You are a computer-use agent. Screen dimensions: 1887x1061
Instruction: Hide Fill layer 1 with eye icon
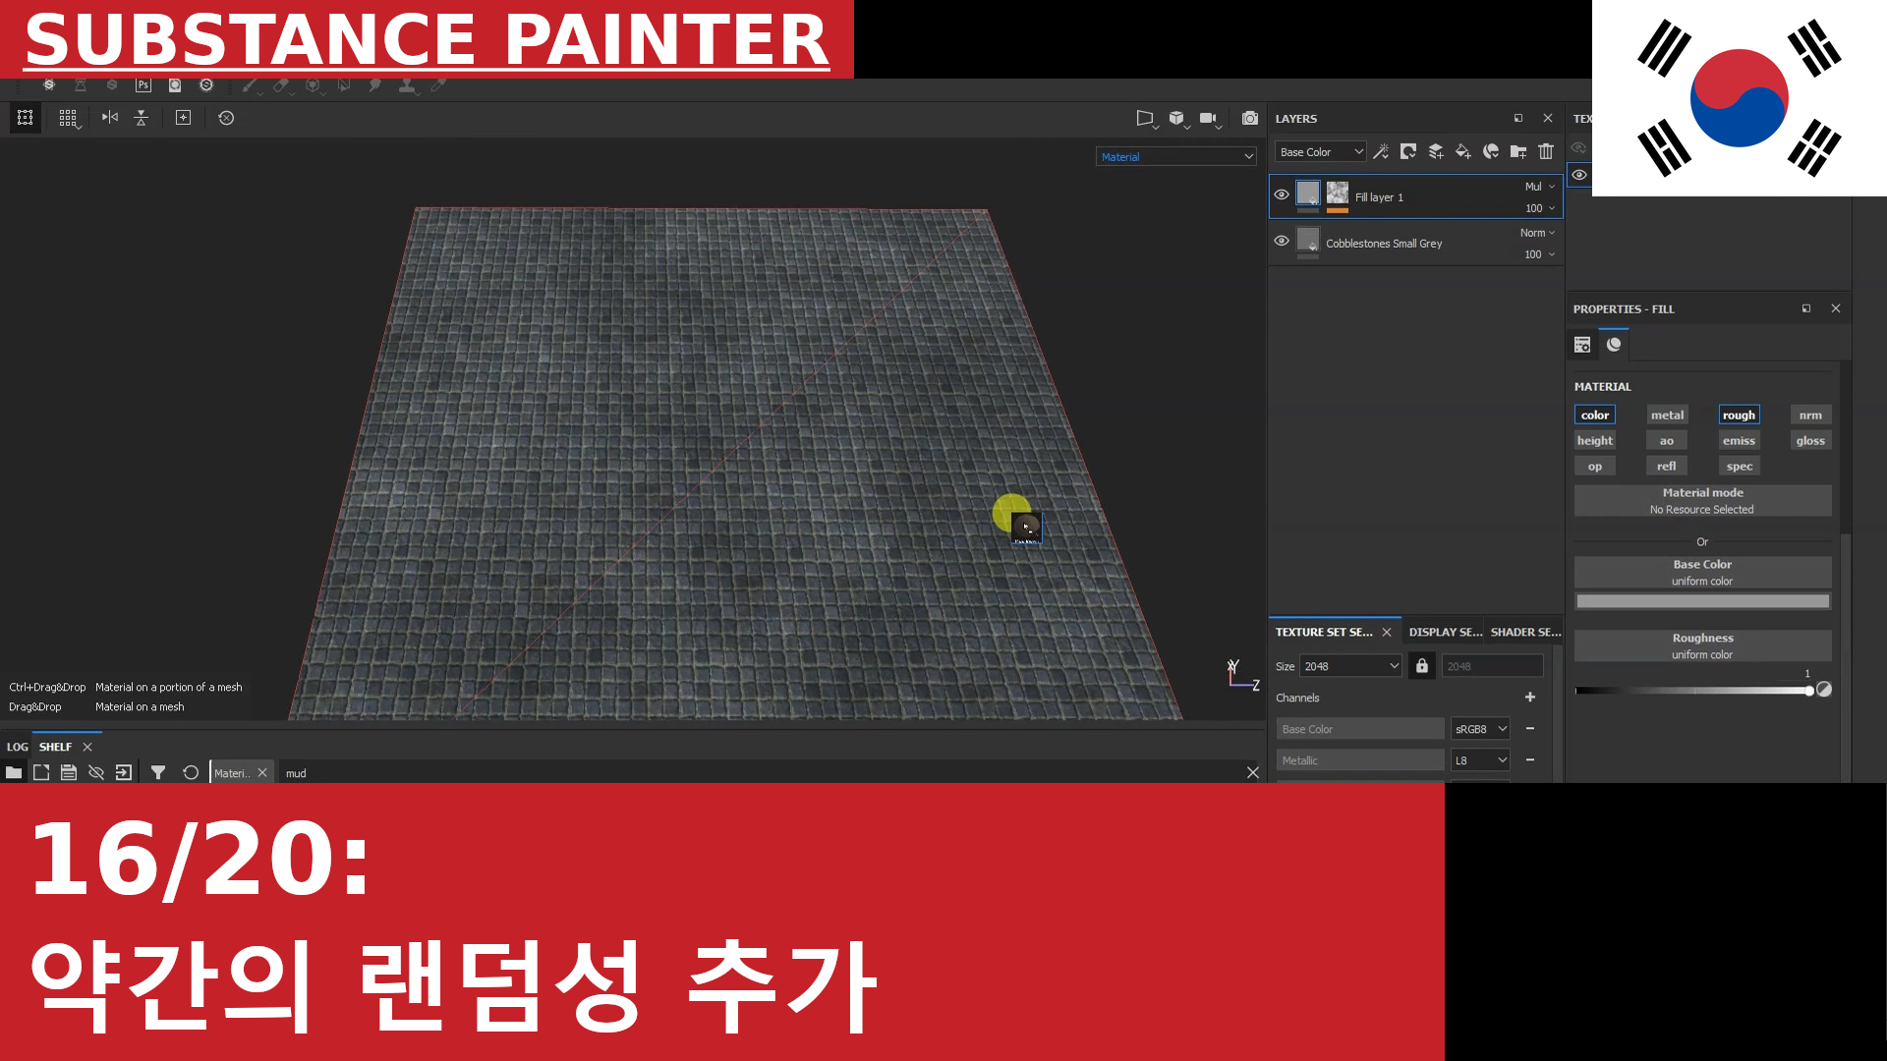click(x=1282, y=195)
